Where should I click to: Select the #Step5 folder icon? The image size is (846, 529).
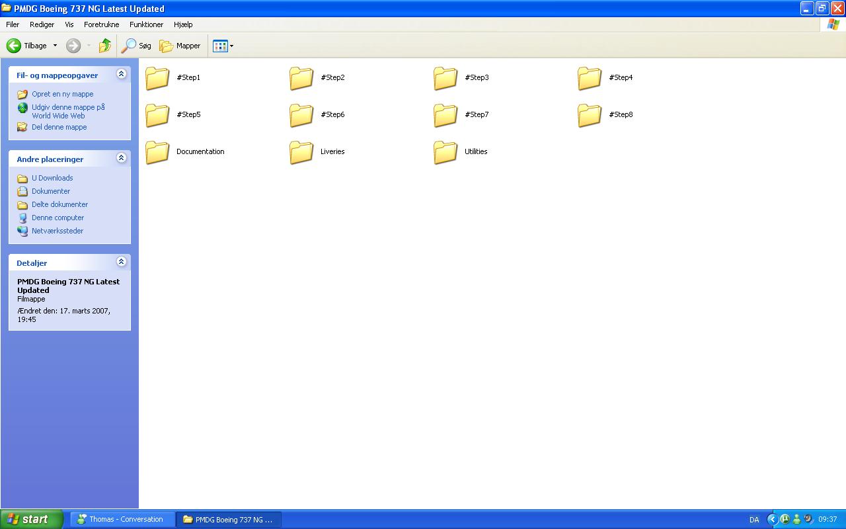click(x=157, y=115)
